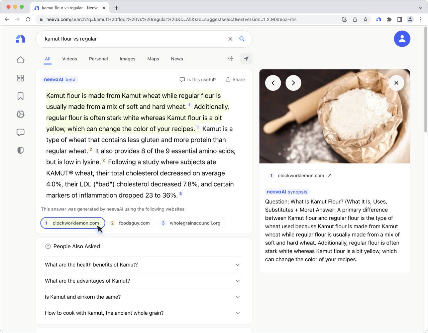Open the shield privacy icon in sidebar

(20, 150)
